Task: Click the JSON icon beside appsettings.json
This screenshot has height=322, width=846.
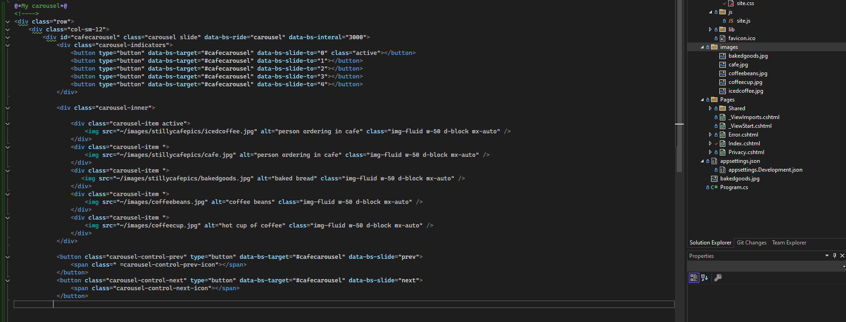Action: point(714,161)
